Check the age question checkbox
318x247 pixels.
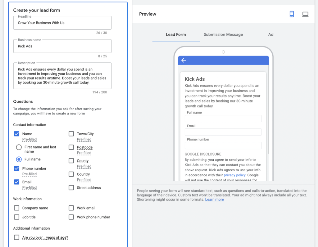[x=17, y=237]
